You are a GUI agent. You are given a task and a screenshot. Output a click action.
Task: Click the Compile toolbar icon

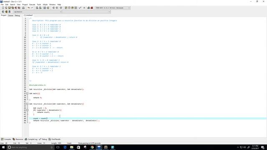coord(66,8)
